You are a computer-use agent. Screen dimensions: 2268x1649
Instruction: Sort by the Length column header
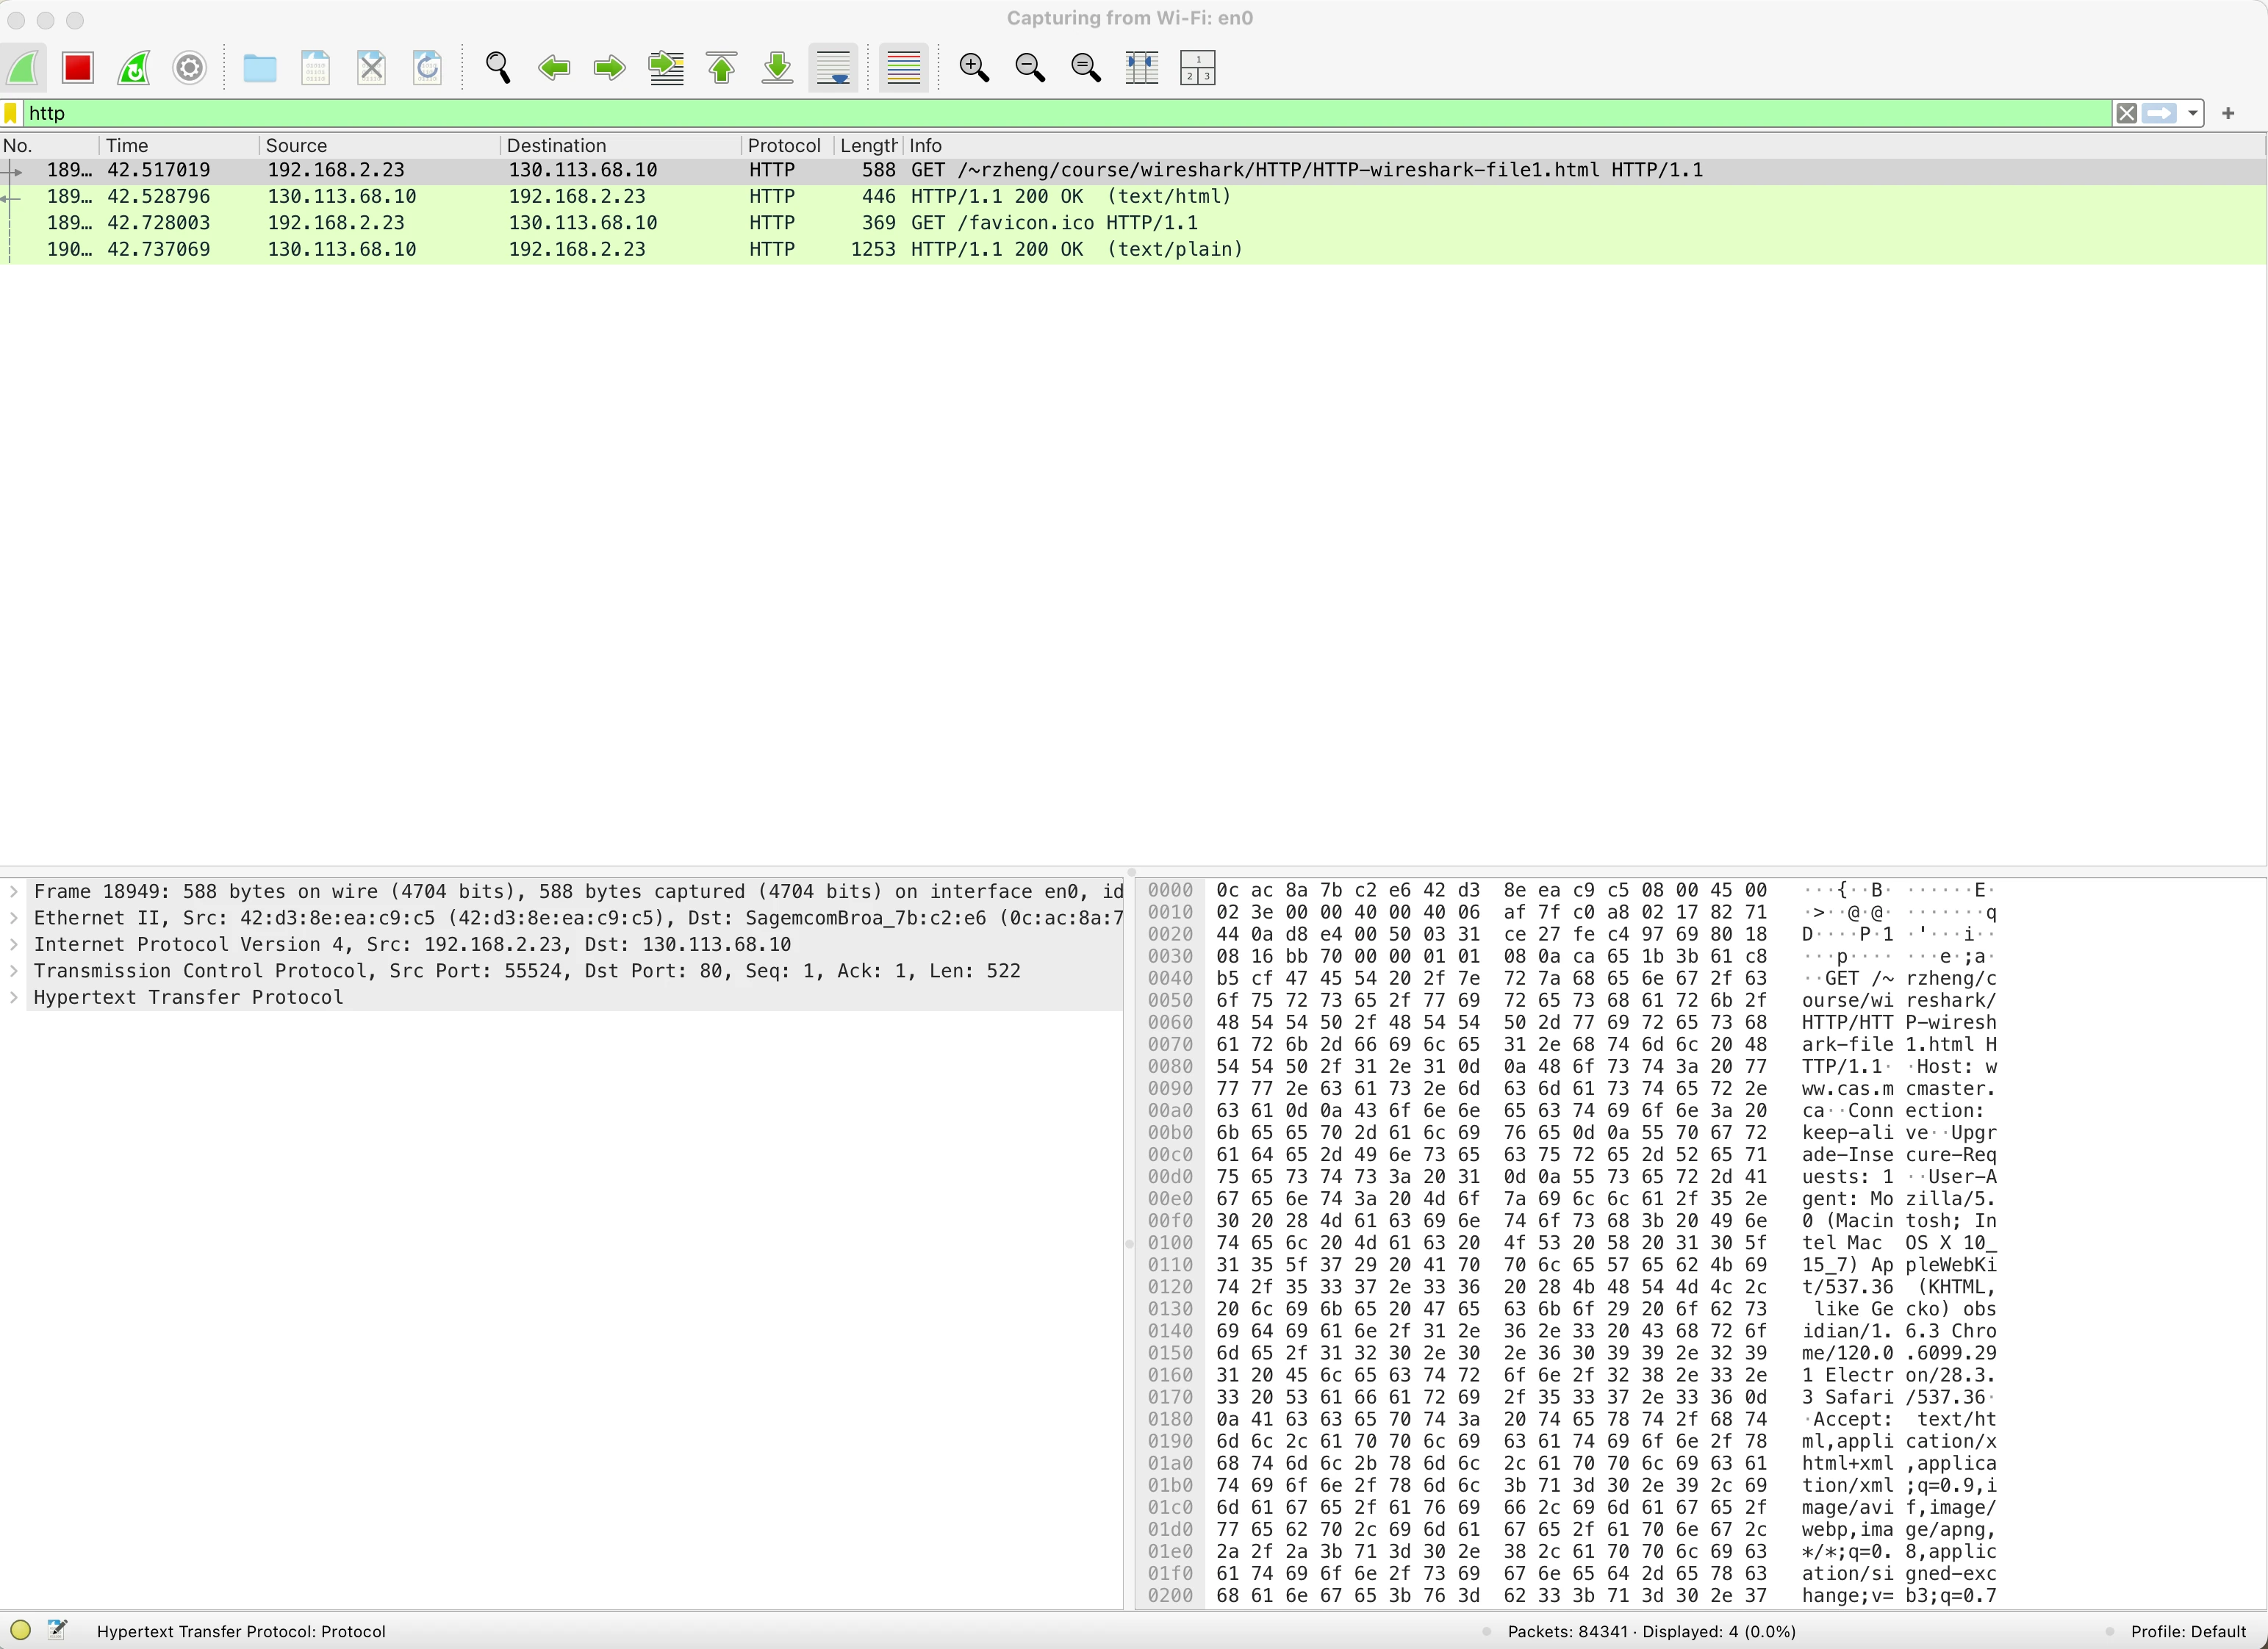[x=868, y=145]
